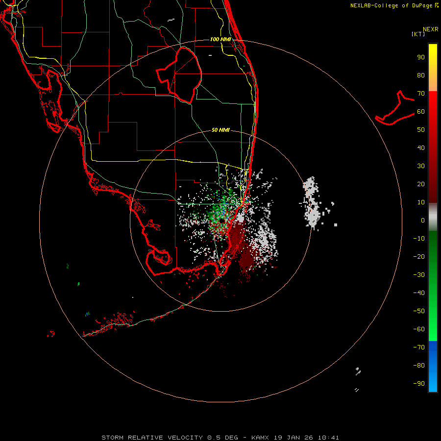
Task: Click the [KT] units label
Action: (x=418, y=34)
